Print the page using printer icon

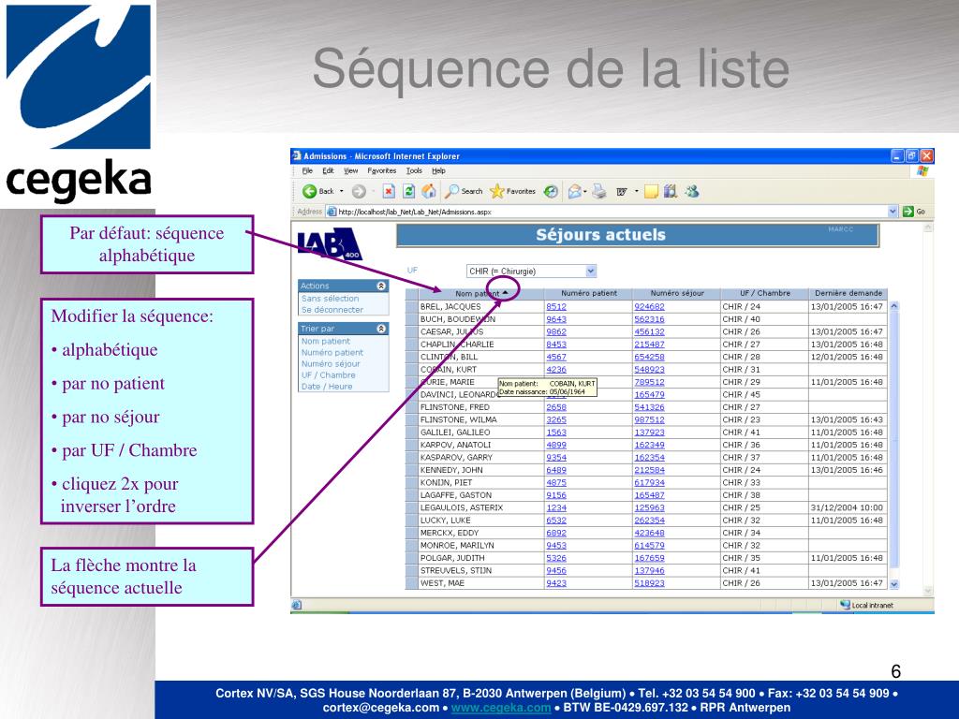(x=598, y=192)
